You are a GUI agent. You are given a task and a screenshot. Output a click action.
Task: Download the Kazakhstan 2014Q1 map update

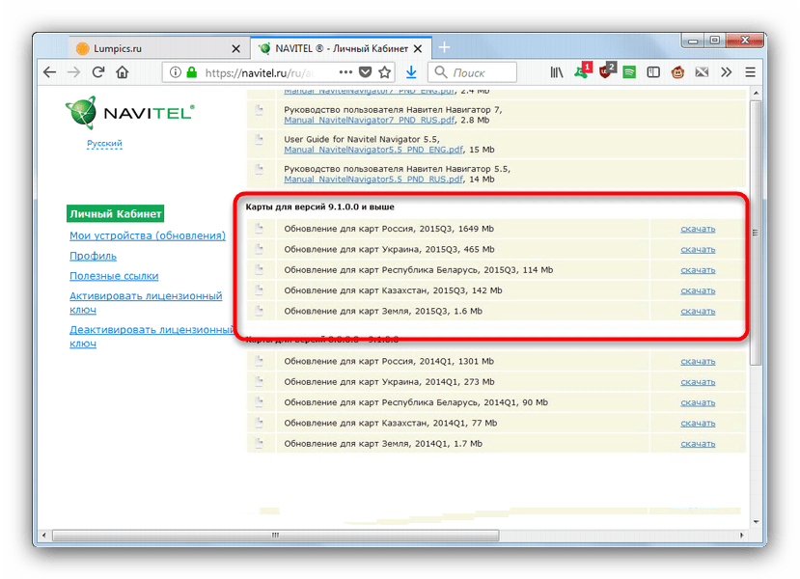(x=697, y=423)
